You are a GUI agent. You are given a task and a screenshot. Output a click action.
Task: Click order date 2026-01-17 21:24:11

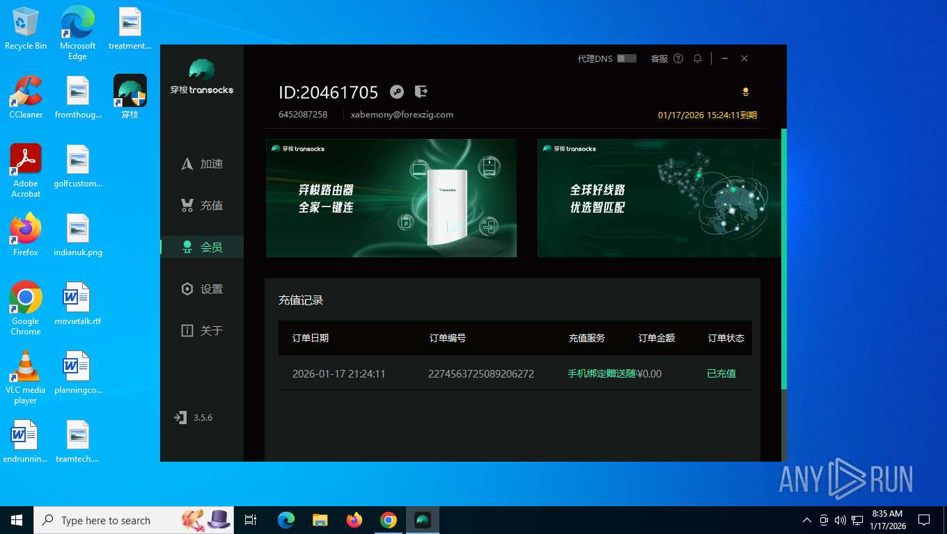tap(339, 374)
